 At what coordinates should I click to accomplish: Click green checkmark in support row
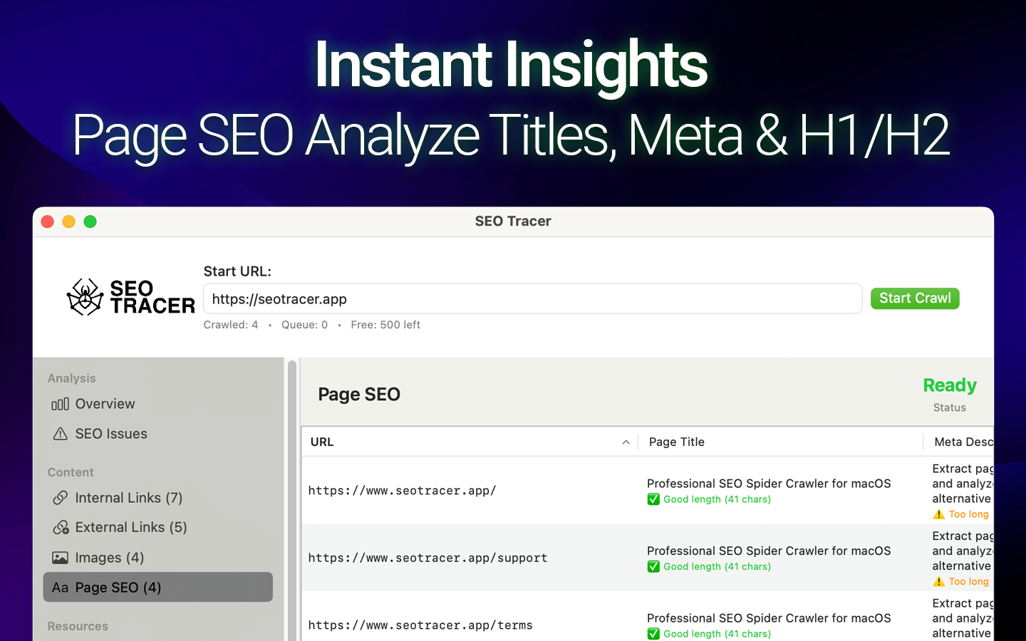[653, 567]
